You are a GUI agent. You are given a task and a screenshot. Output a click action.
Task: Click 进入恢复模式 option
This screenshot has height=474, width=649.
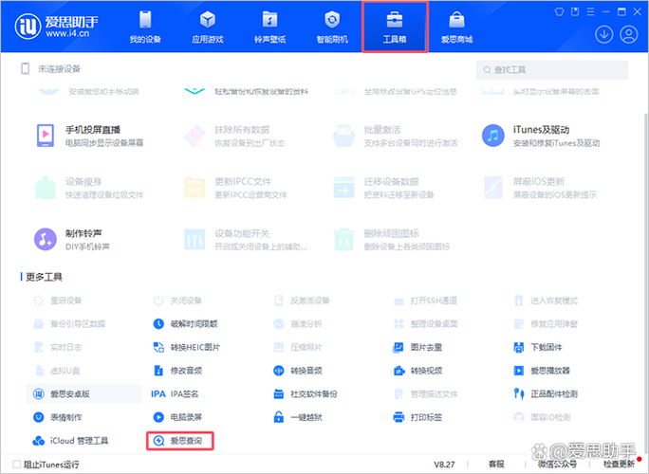click(x=546, y=301)
